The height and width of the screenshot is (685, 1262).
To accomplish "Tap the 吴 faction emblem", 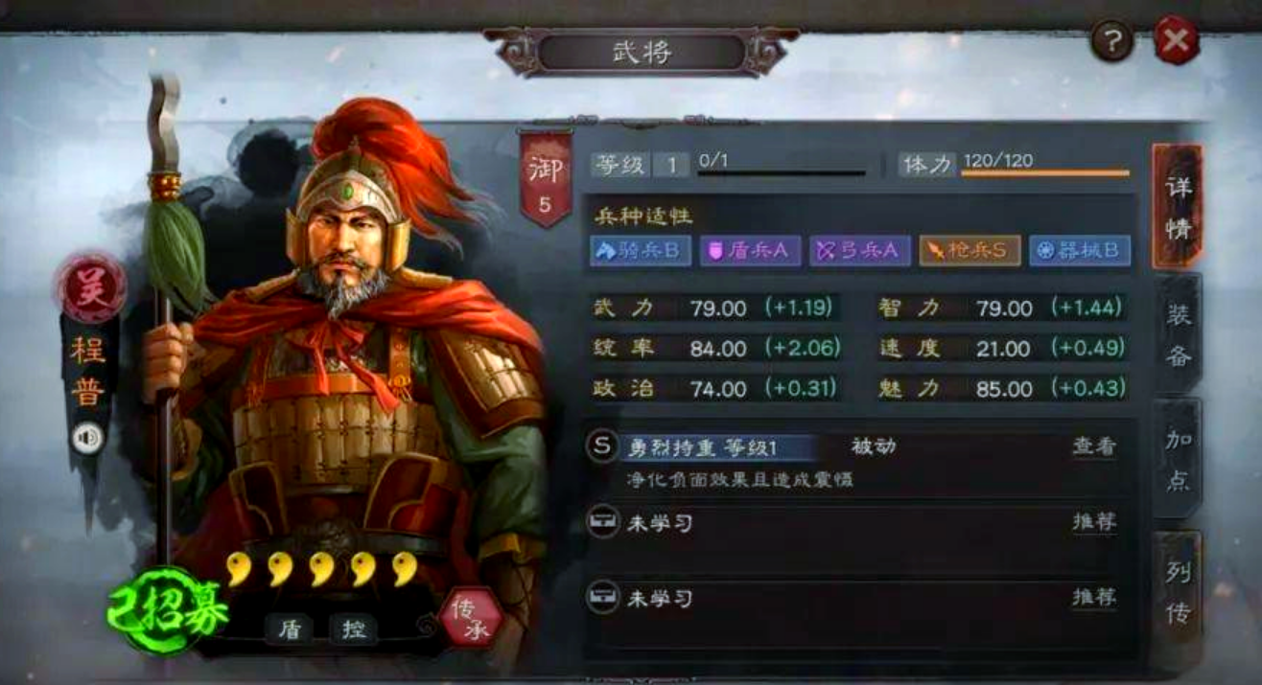I will coord(91,286).
